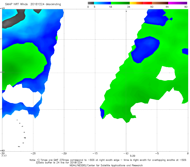Click the colorbar label '50'

[152, 7]
